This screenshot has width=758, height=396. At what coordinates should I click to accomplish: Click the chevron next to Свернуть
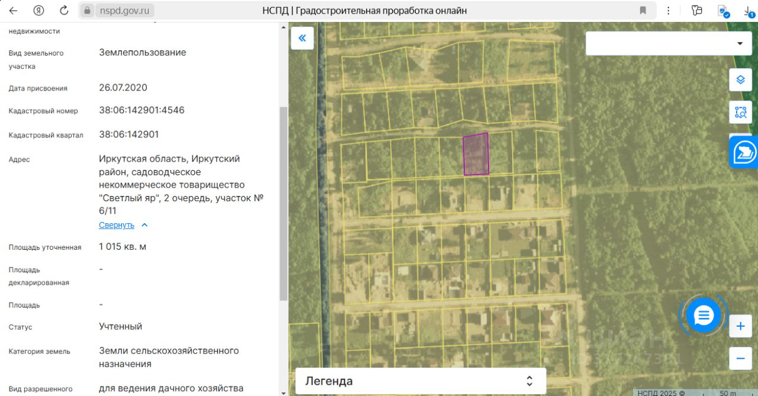144,225
